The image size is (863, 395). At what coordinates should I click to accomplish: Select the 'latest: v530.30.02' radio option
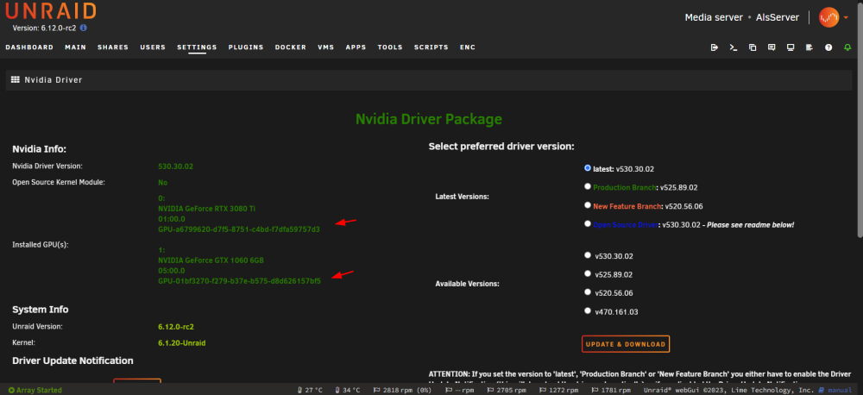tap(588, 168)
